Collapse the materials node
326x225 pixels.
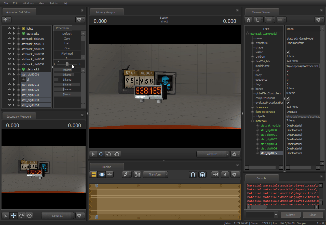[x=252, y=121]
